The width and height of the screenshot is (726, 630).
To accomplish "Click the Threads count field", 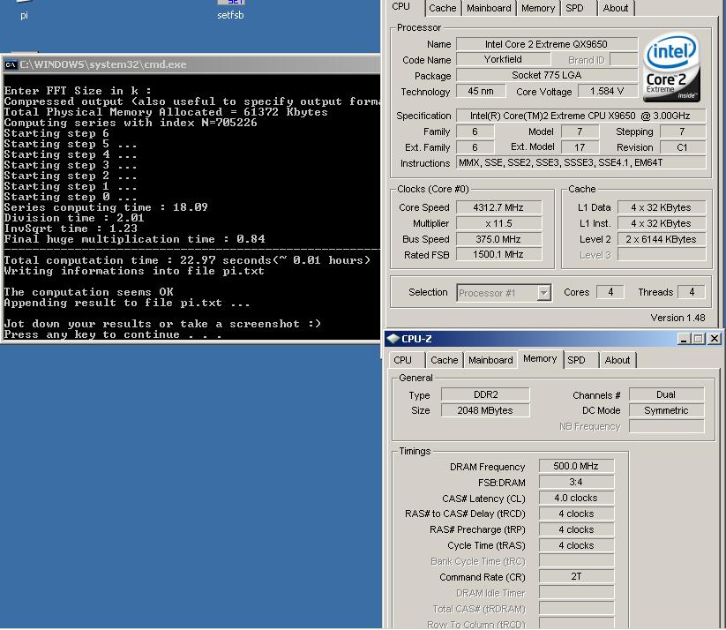I will click(692, 292).
